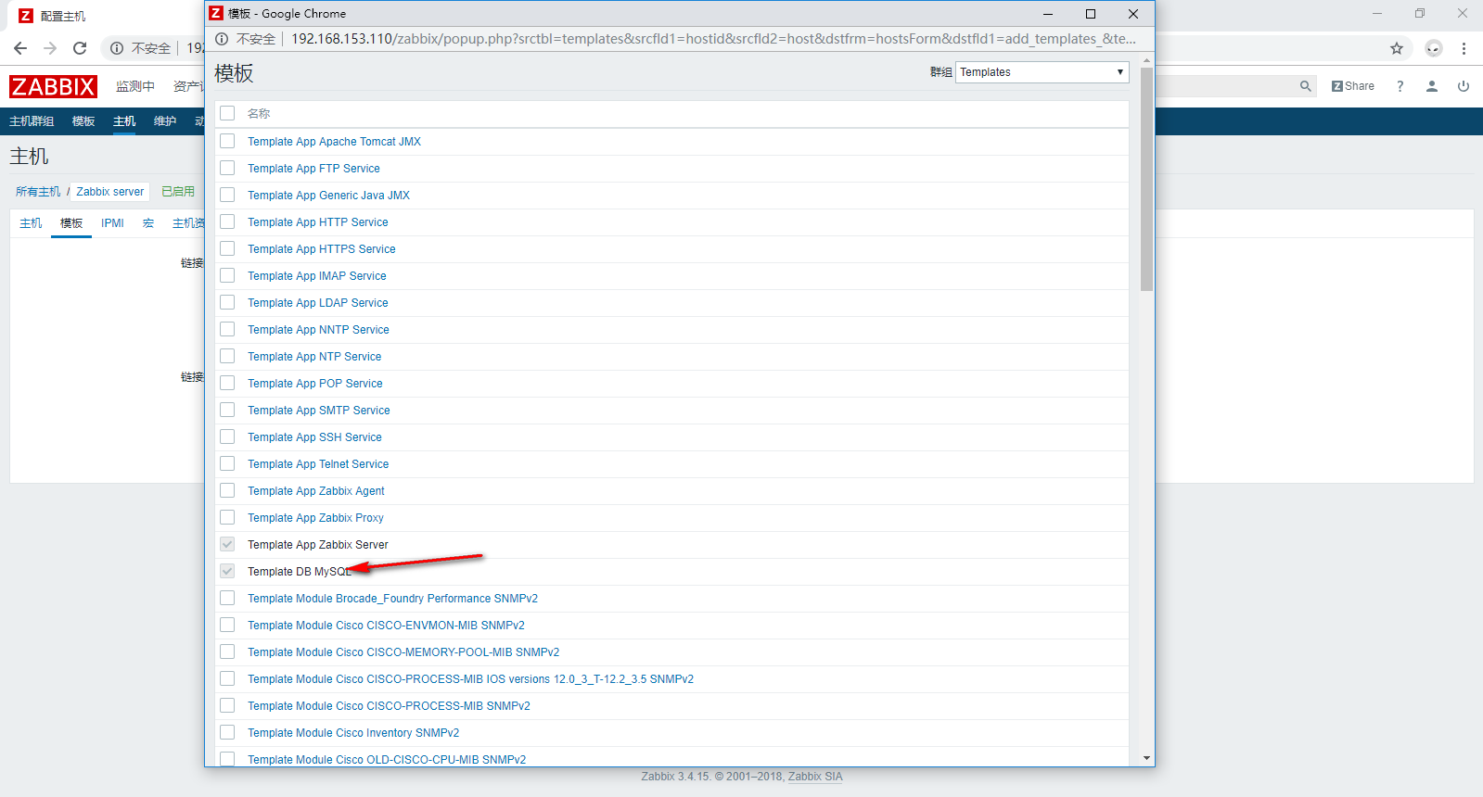The width and height of the screenshot is (1483, 797).
Task: Click the Zabbix search magnifier icon
Action: (x=1306, y=86)
